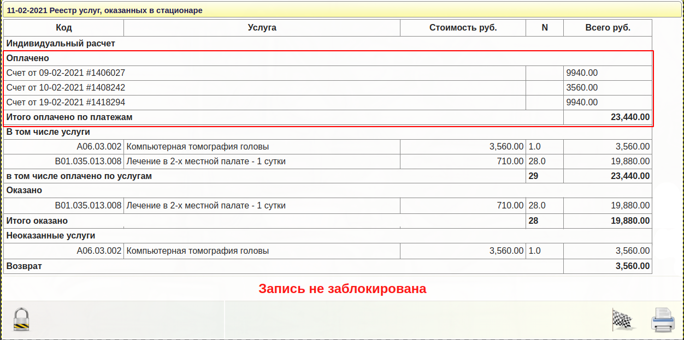
Task: Click the 'Всего руб.' column header
Action: click(x=608, y=28)
